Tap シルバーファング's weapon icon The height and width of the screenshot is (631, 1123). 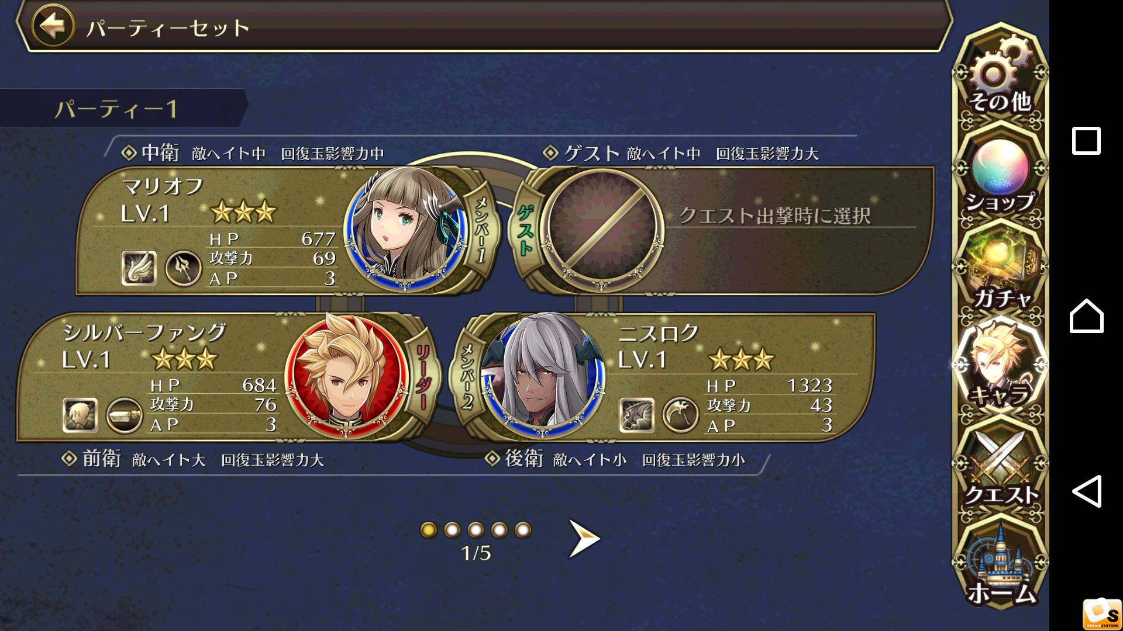click(124, 415)
